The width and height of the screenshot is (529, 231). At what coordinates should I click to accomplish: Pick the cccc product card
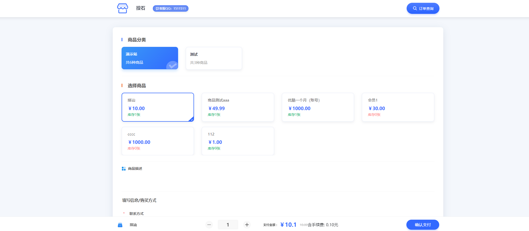tap(158, 141)
